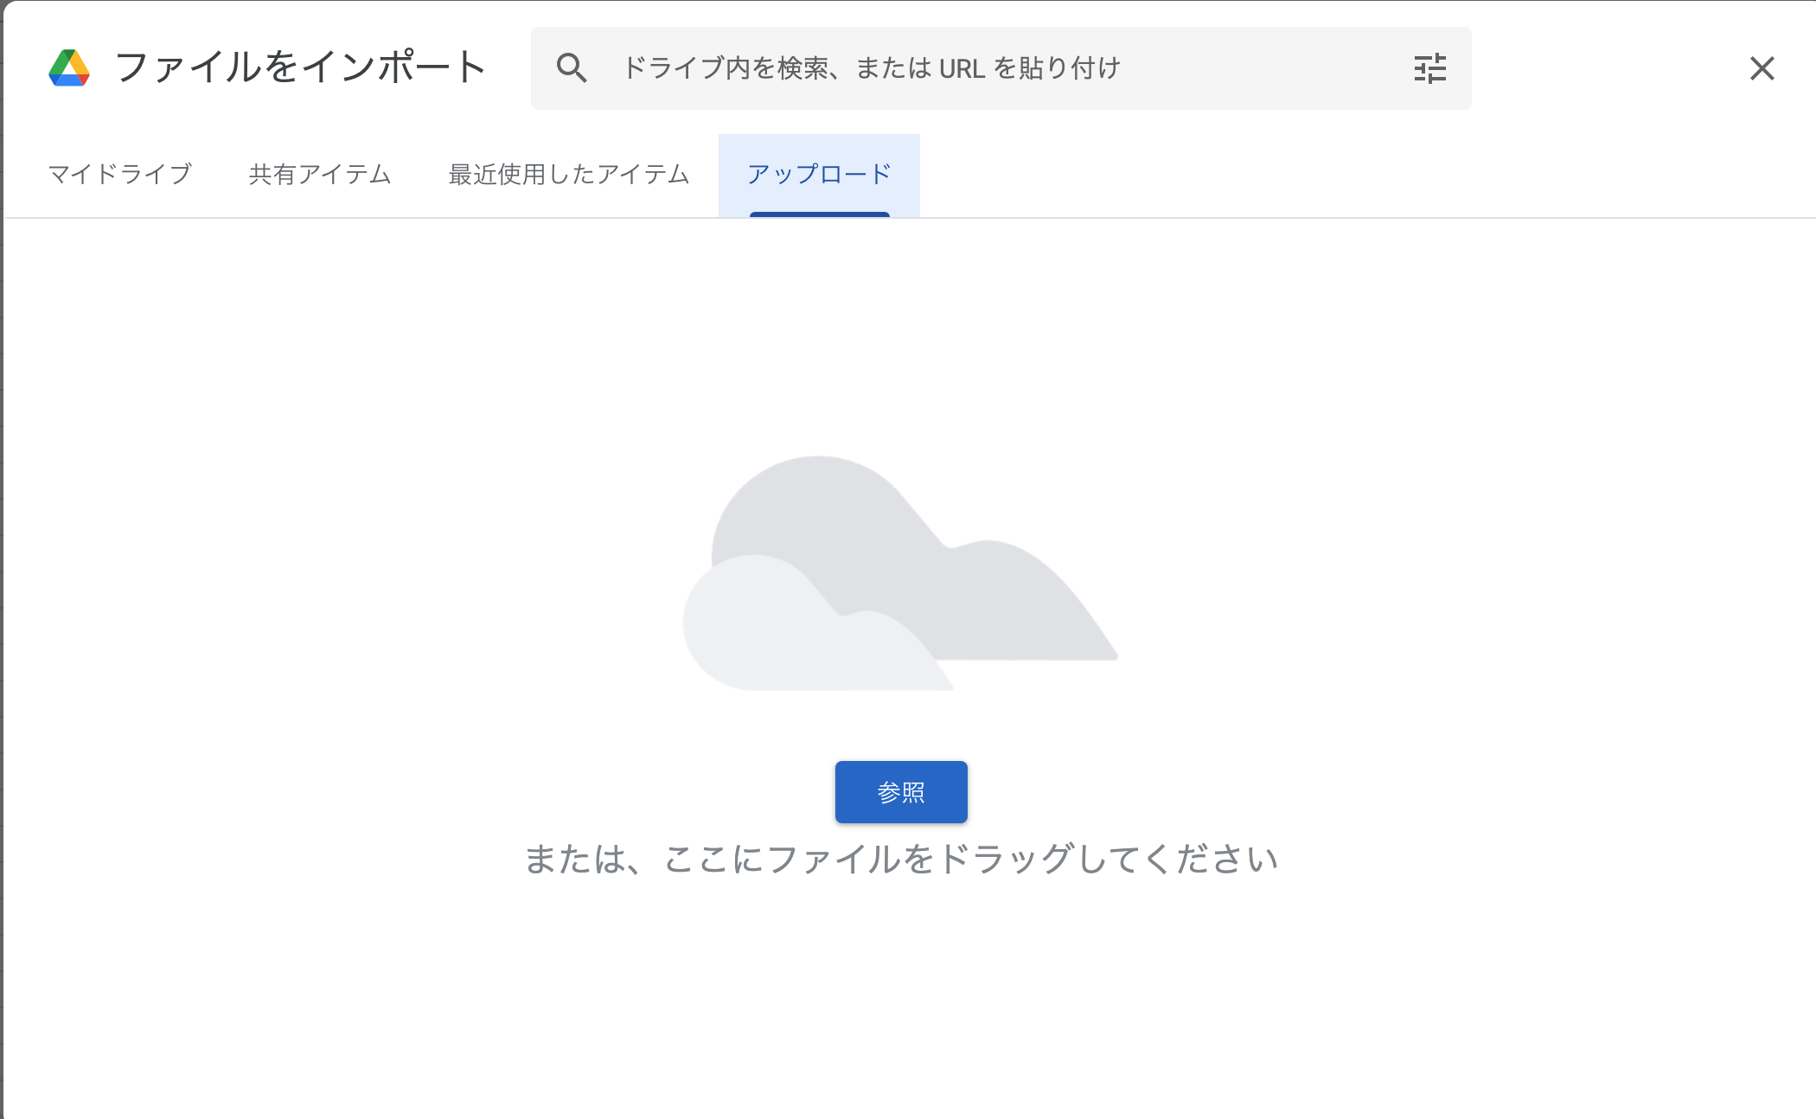Click the magnifier search icon
1816x1119 pixels.
click(x=572, y=68)
